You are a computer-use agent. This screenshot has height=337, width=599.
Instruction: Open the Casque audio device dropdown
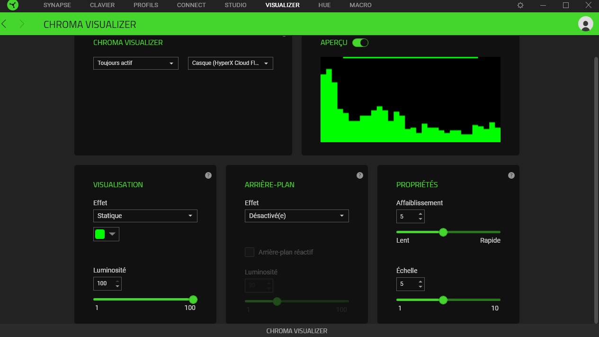(230, 63)
